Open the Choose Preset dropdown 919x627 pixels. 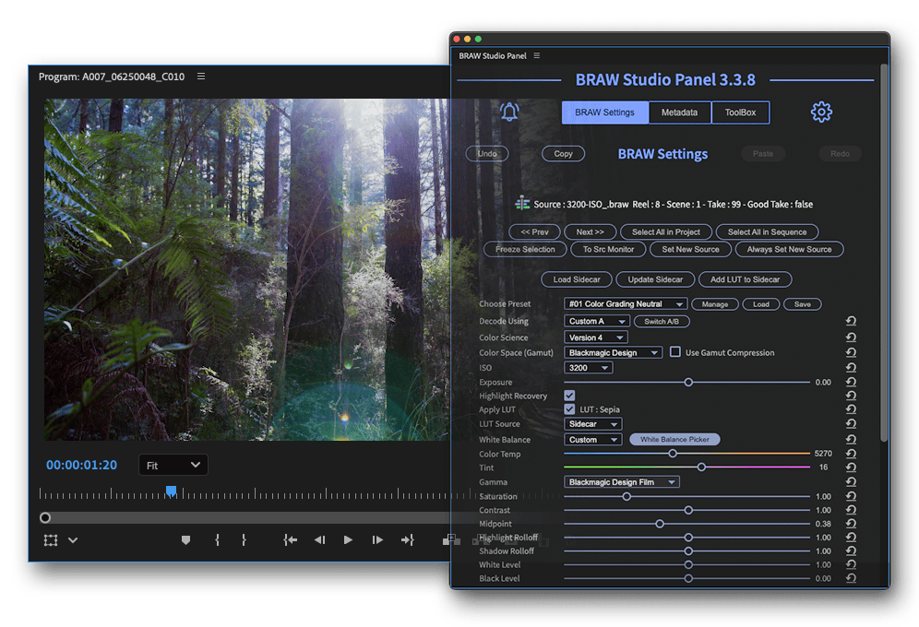coord(626,304)
